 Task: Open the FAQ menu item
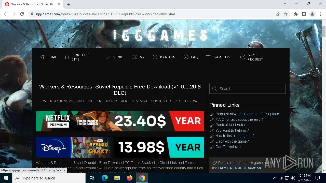(x=191, y=57)
